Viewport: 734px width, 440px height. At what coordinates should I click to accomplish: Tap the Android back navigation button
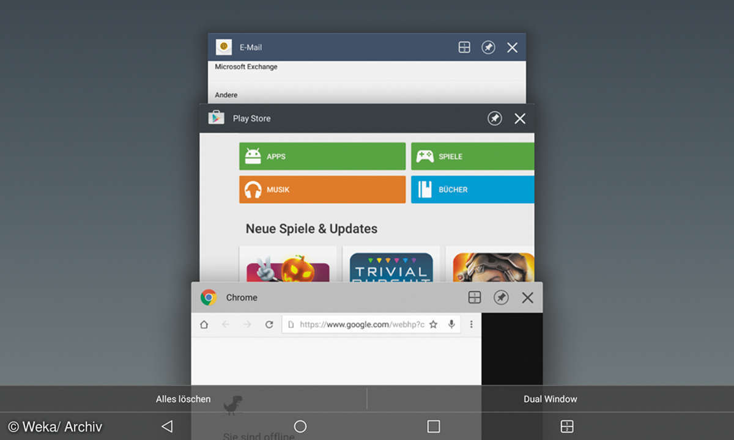(167, 426)
